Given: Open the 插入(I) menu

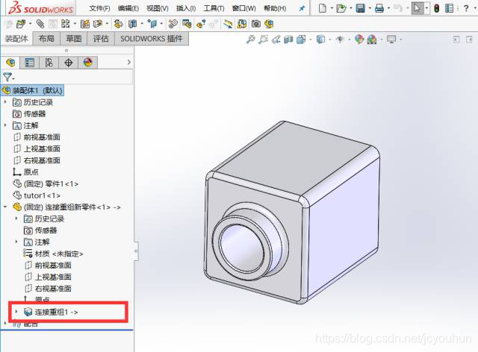Looking at the screenshot, I should pos(186,8).
